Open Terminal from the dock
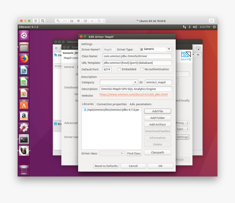The height and width of the screenshot is (203, 235). (24, 139)
